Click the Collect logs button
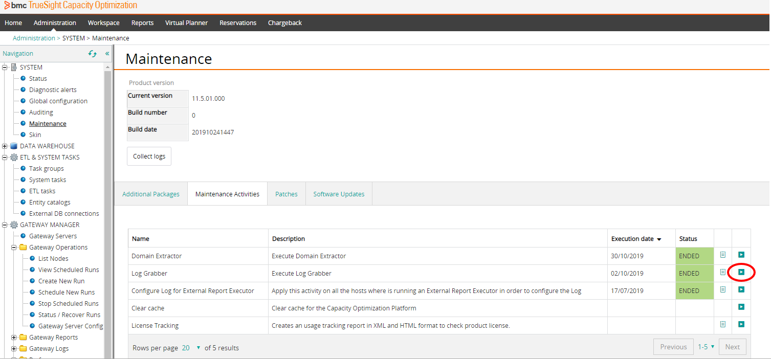 click(x=149, y=156)
